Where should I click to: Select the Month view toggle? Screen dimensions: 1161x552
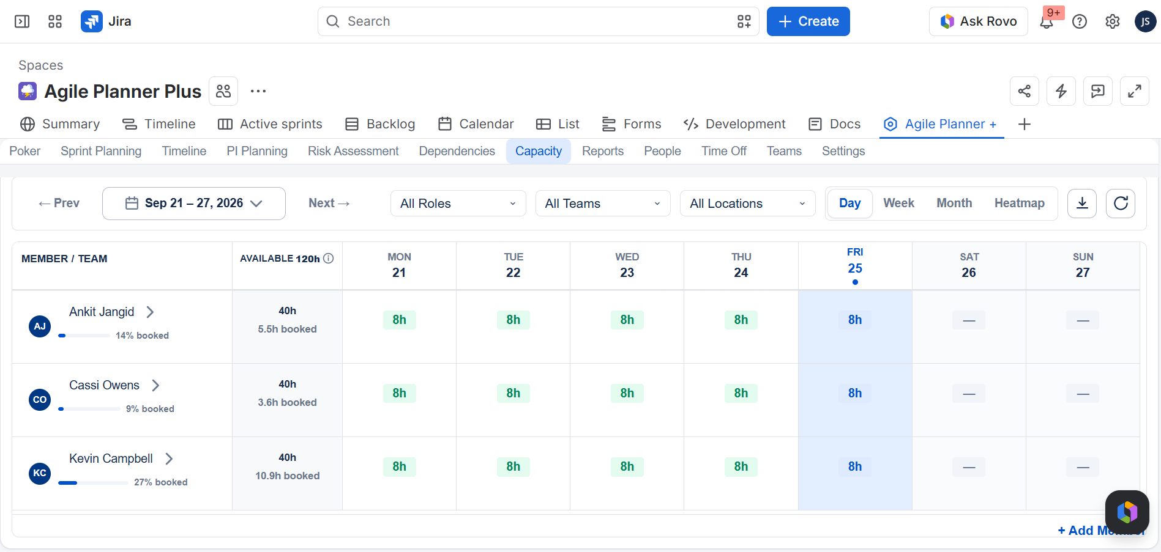[954, 203]
